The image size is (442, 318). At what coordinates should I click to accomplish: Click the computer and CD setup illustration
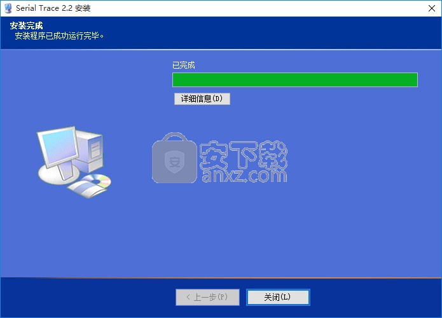(x=74, y=162)
